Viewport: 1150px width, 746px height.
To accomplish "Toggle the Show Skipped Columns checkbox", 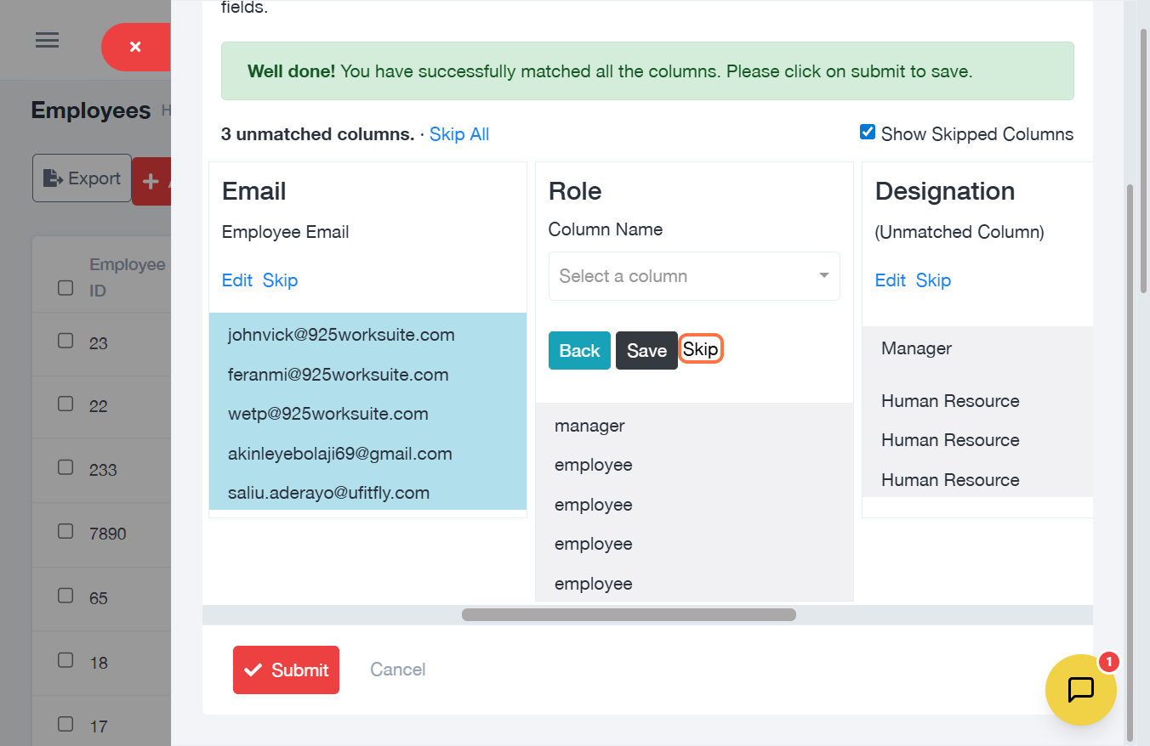I will pyautogui.click(x=868, y=132).
